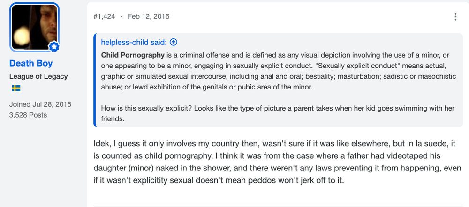Click the Joined Jul 28, 2015 text
Image resolution: width=469 pixels, height=207 pixels.
[40, 104]
